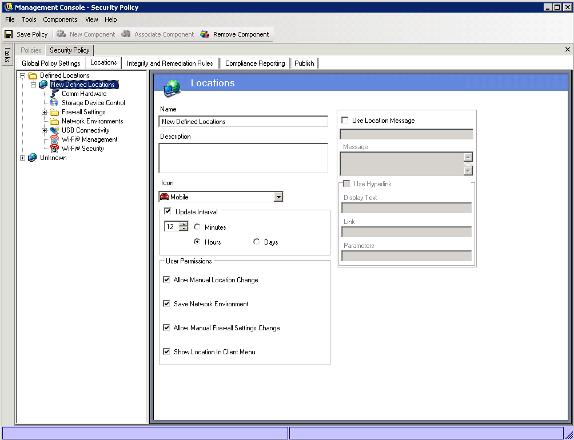Enable the Use Location Message checkbox
This screenshot has height=440, width=574.
[345, 120]
